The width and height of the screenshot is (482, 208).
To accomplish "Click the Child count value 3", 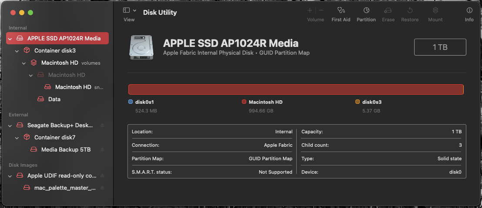I will [x=460, y=145].
